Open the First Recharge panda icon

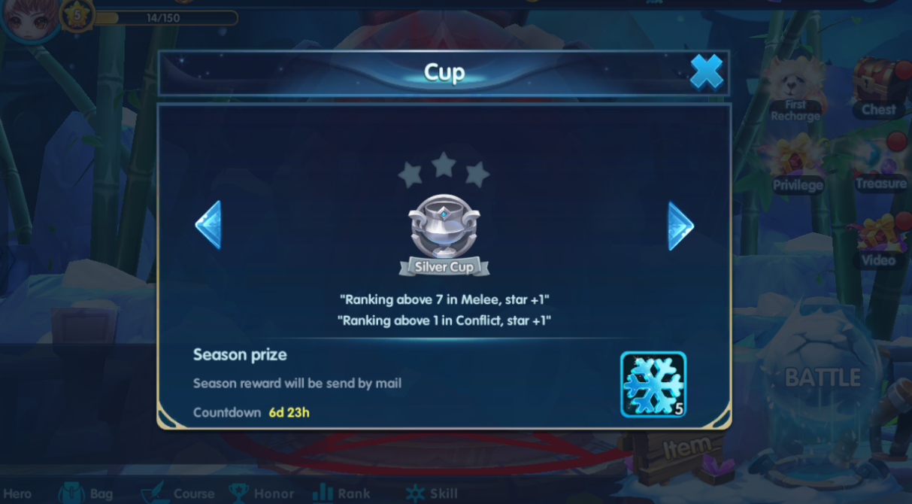(x=795, y=90)
